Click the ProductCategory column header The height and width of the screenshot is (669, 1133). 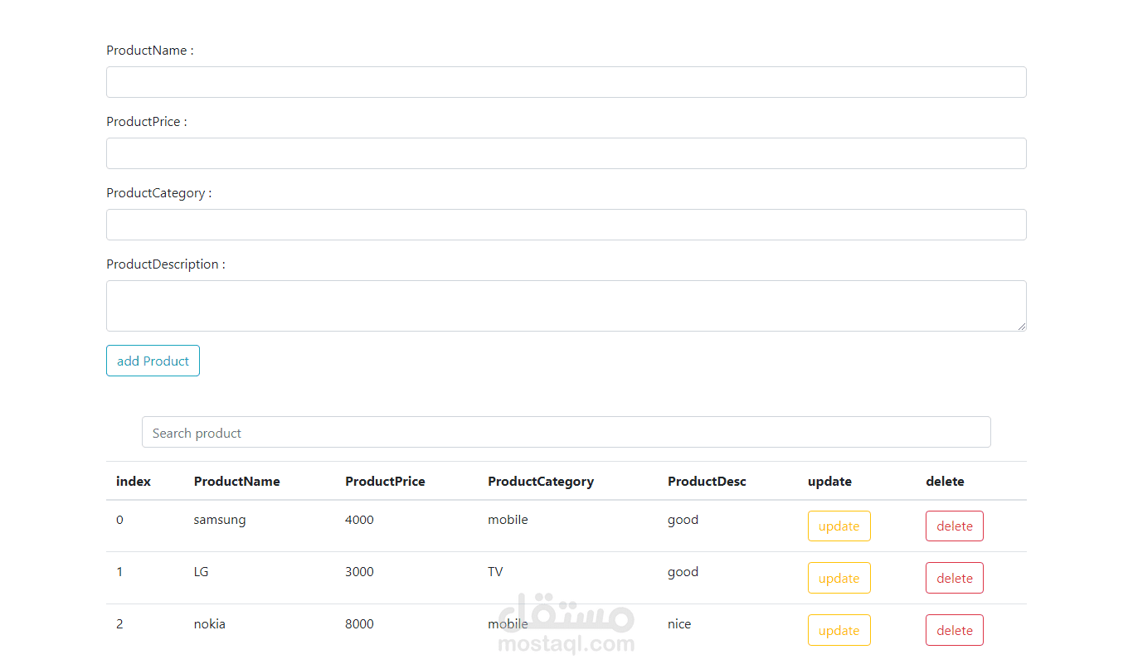point(541,481)
